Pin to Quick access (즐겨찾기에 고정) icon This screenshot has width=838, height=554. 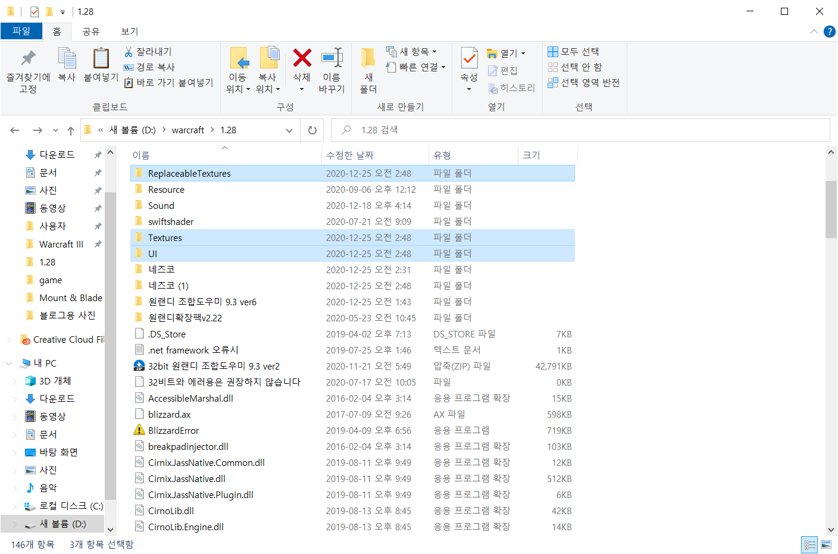28,58
